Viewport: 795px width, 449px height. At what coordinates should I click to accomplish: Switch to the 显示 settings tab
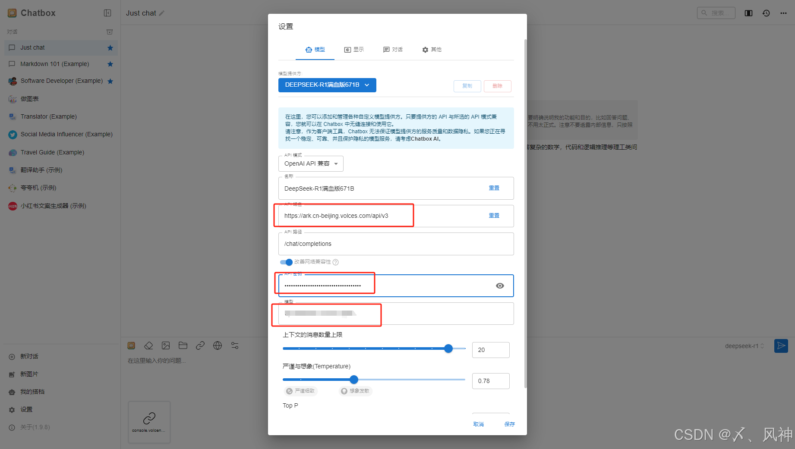pos(354,50)
